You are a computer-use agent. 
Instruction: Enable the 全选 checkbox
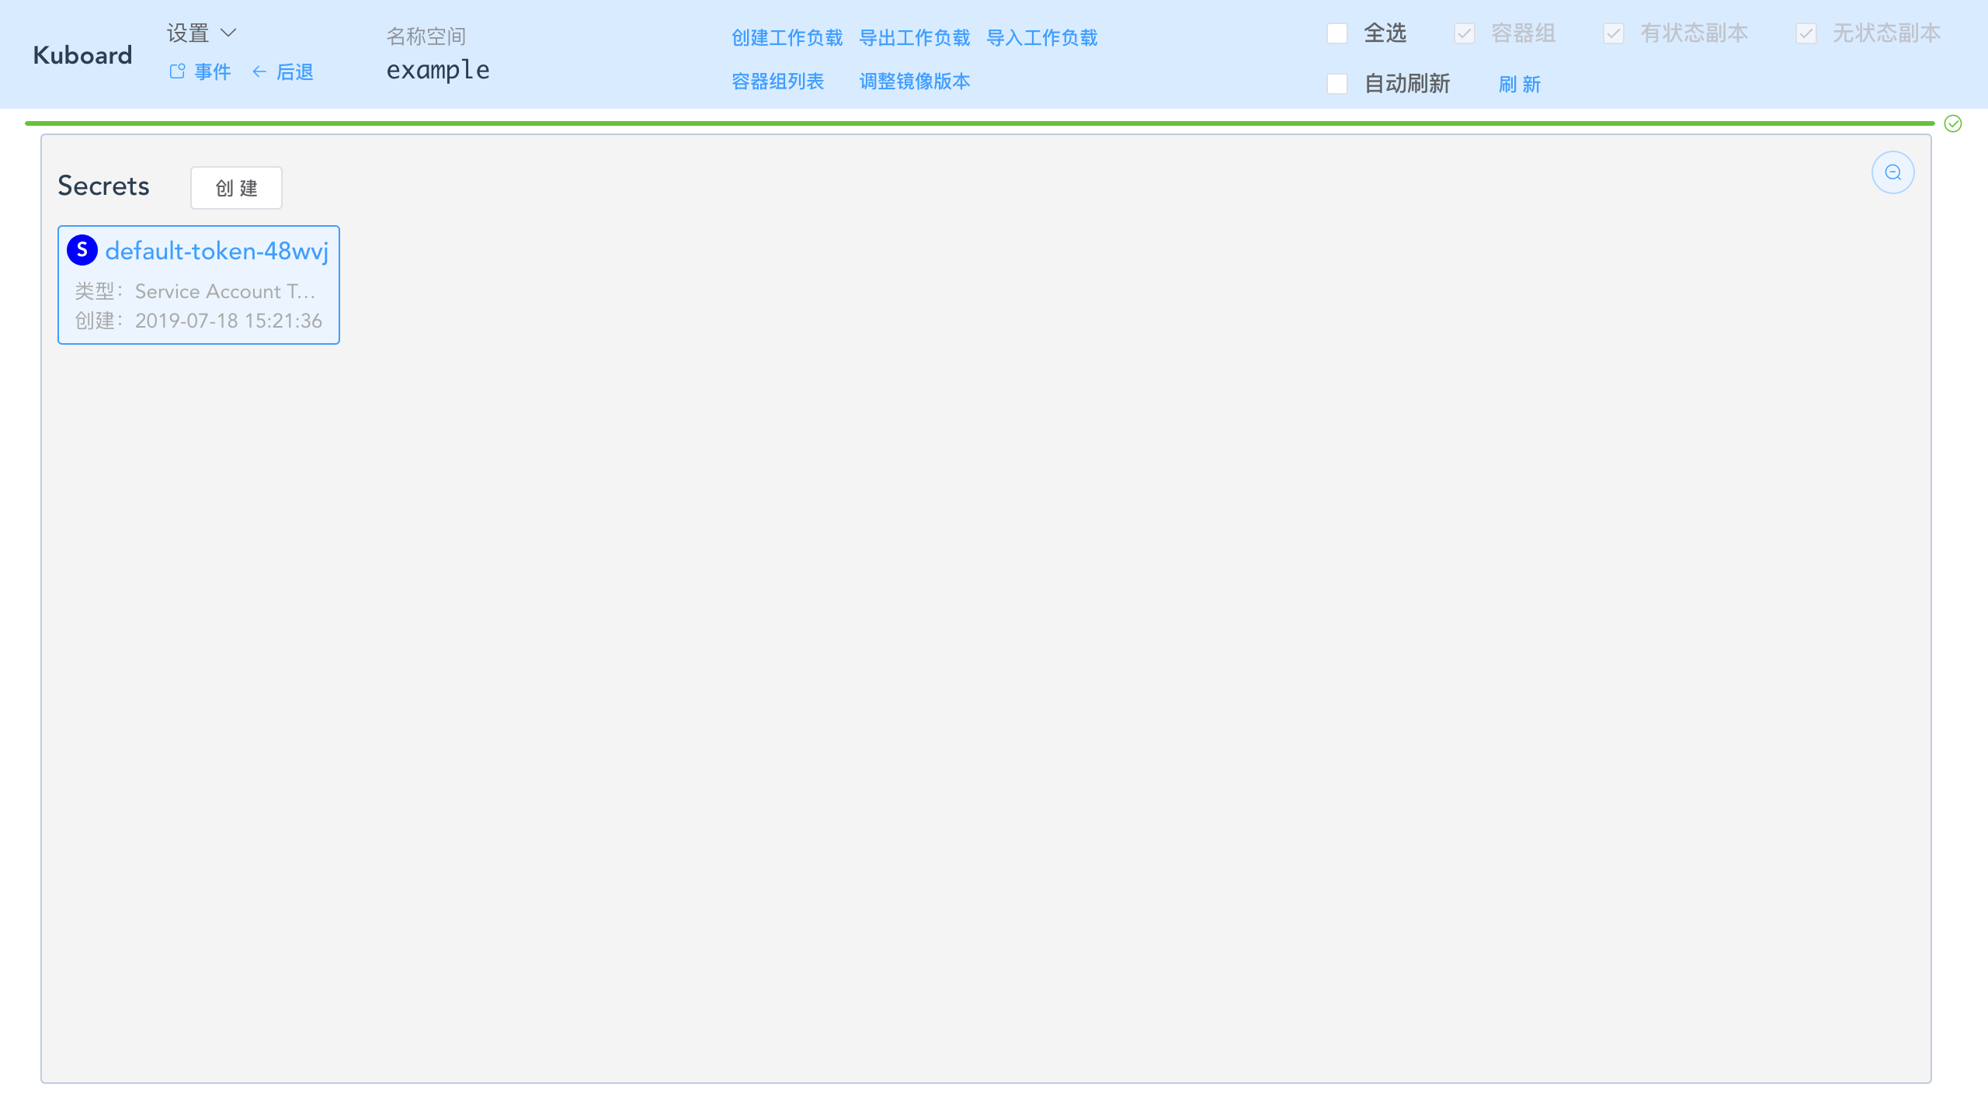1336,33
